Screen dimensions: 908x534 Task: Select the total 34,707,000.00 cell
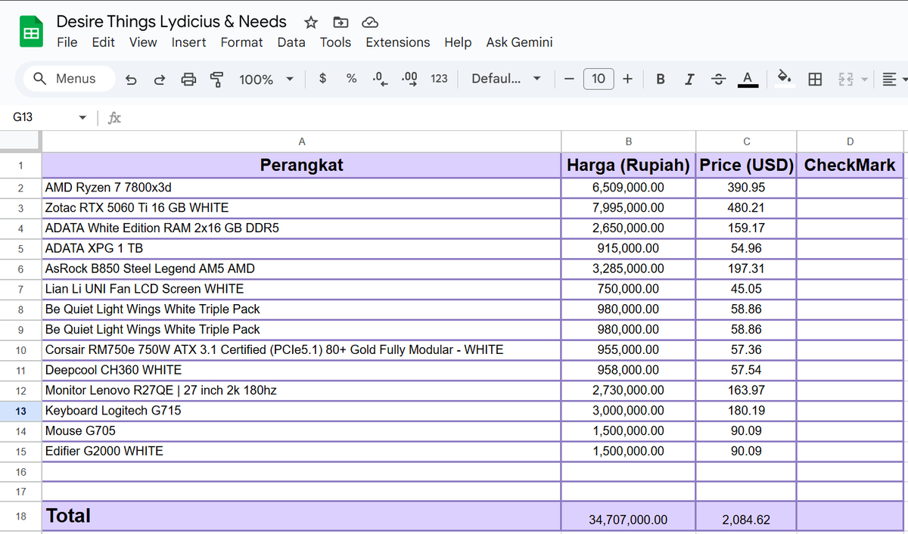pyautogui.click(x=628, y=516)
